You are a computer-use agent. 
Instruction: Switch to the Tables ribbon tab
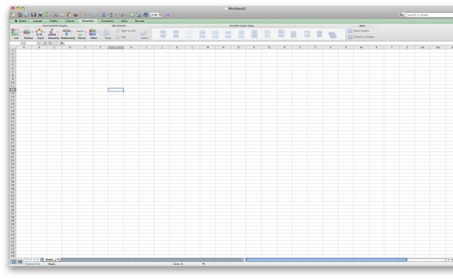point(54,21)
